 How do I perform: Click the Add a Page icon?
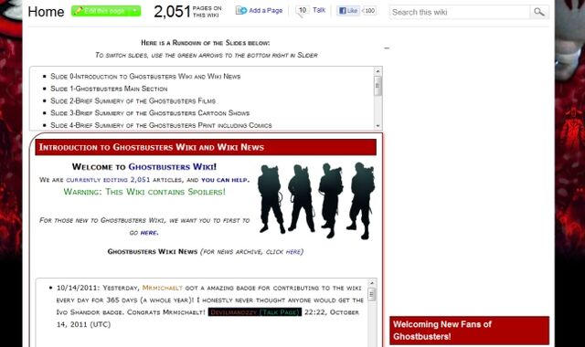pyautogui.click(x=241, y=10)
